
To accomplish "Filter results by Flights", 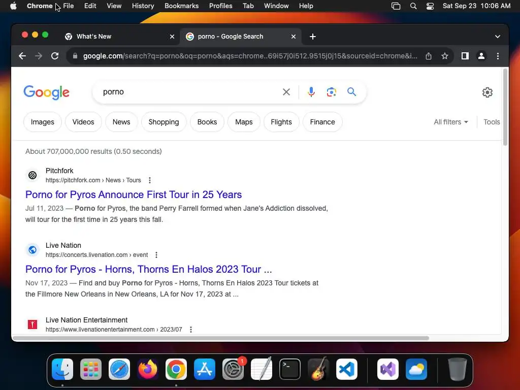I will pyautogui.click(x=281, y=122).
